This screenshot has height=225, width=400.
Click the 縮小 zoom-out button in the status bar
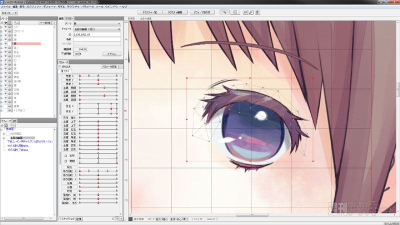click(x=165, y=219)
